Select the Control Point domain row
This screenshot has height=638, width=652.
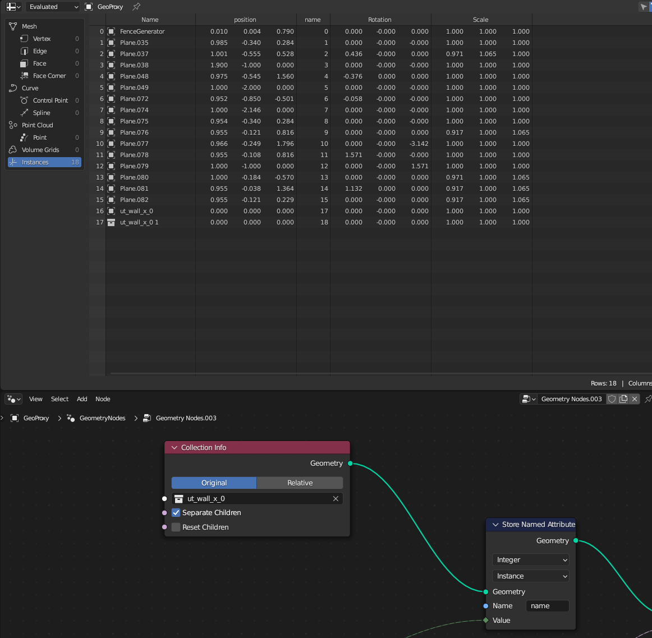(45, 100)
